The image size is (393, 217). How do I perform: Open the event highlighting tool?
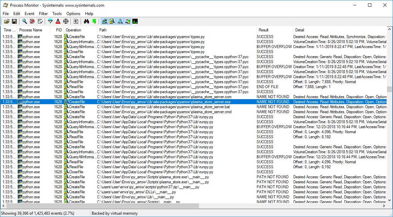pyautogui.click(x=58, y=21)
